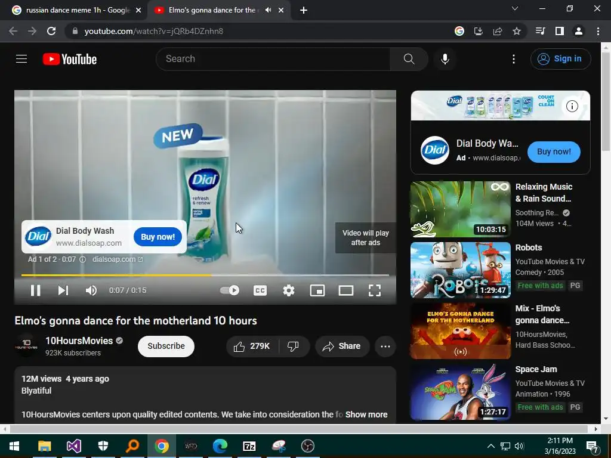Image resolution: width=611 pixels, height=458 pixels.
Task: Open Chrome three-dot menu
Action: pyautogui.click(x=598, y=31)
